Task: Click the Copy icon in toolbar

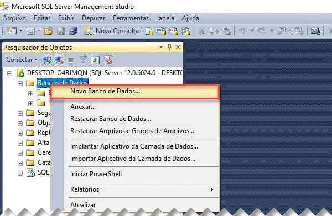Action: [x=214, y=31]
